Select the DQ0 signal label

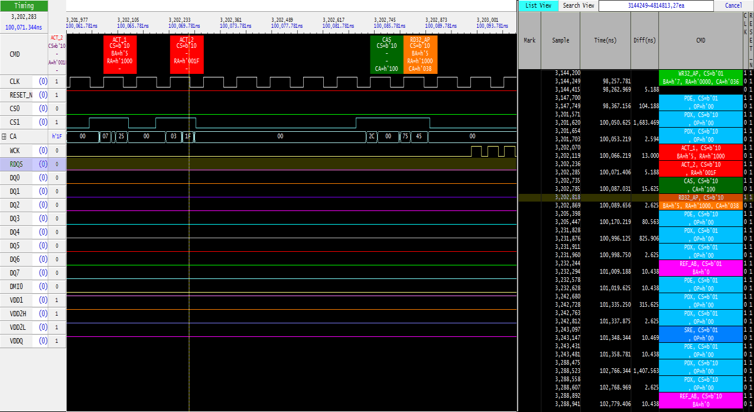[14, 177]
